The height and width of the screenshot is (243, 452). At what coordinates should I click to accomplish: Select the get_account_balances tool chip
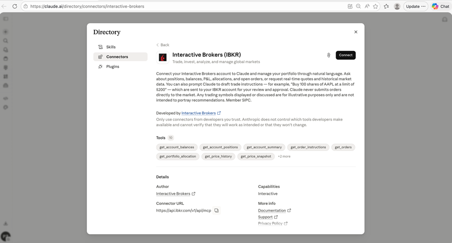coord(177,147)
